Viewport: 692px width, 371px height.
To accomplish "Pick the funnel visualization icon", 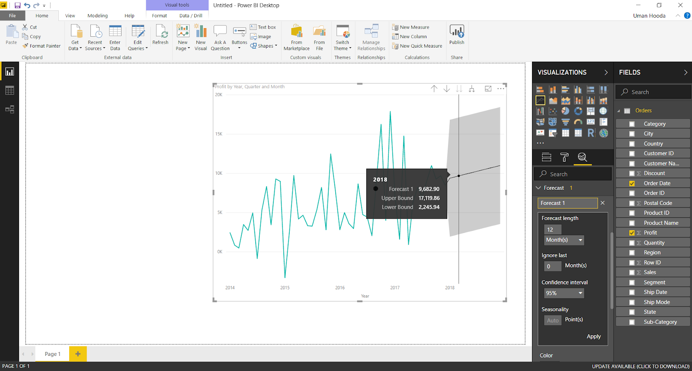I will coord(565,122).
